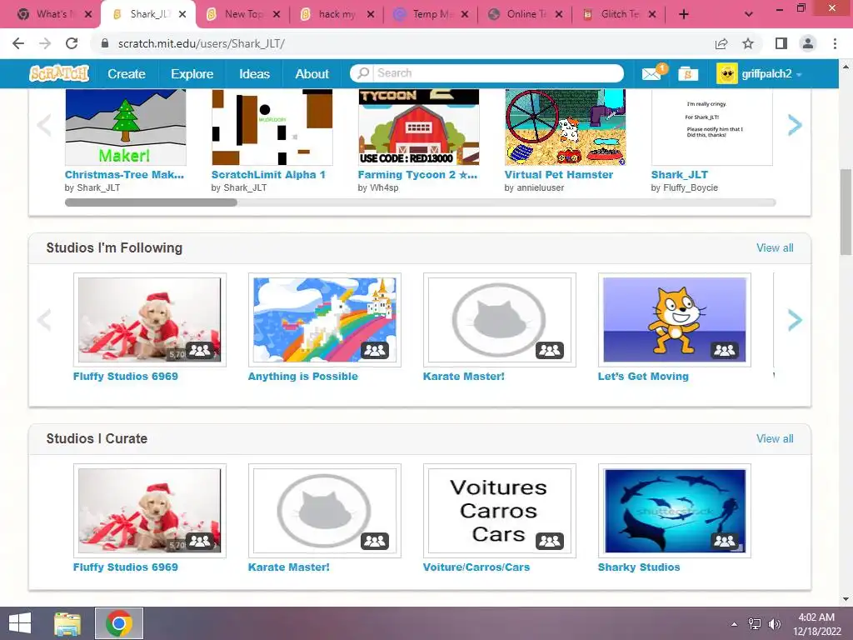View all Studios I Curate
The height and width of the screenshot is (640, 853).
click(x=775, y=438)
